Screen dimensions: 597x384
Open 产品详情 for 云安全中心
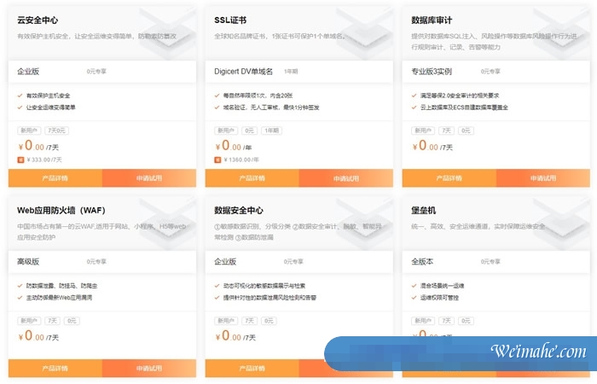coord(55,178)
